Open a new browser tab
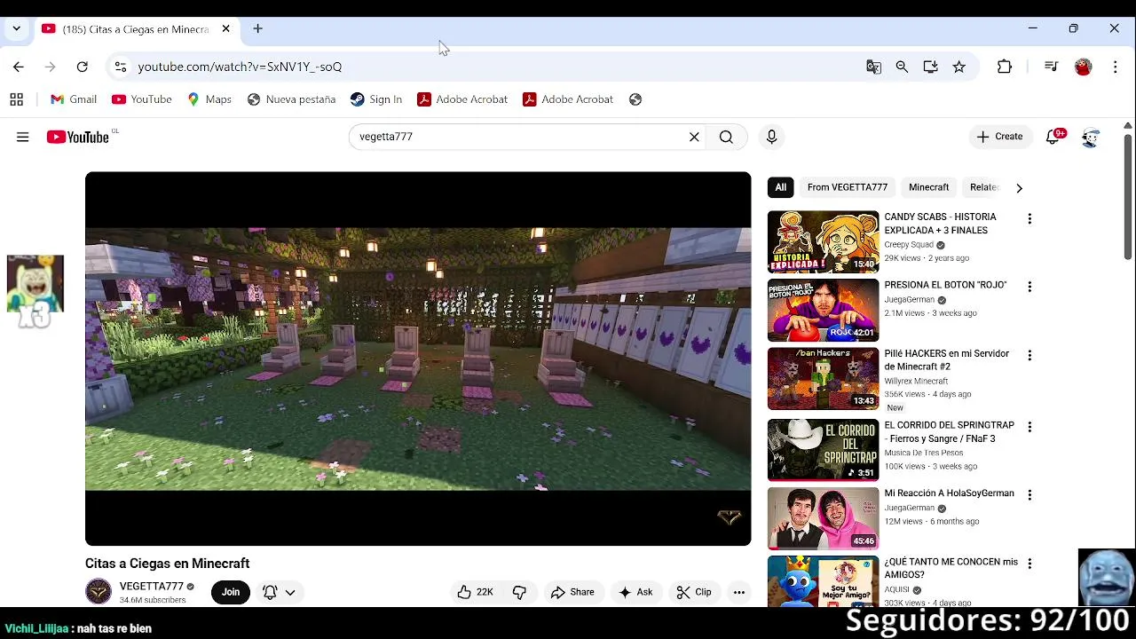 coord(257,28)
